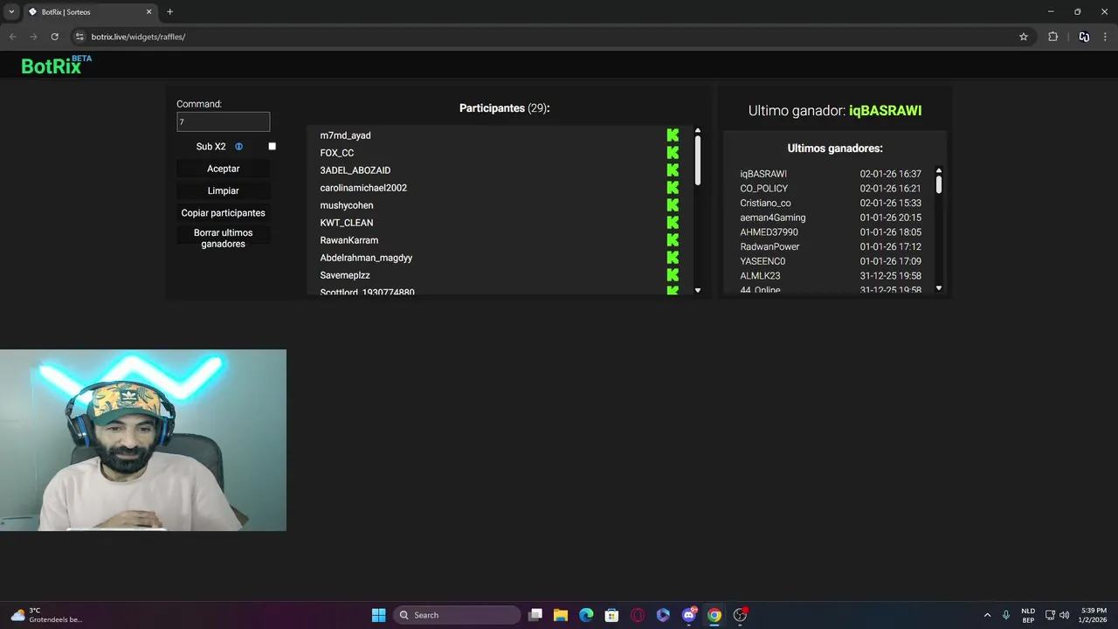
Task: Enable the Sub X2 checkbox
Action: click(272, 147)
